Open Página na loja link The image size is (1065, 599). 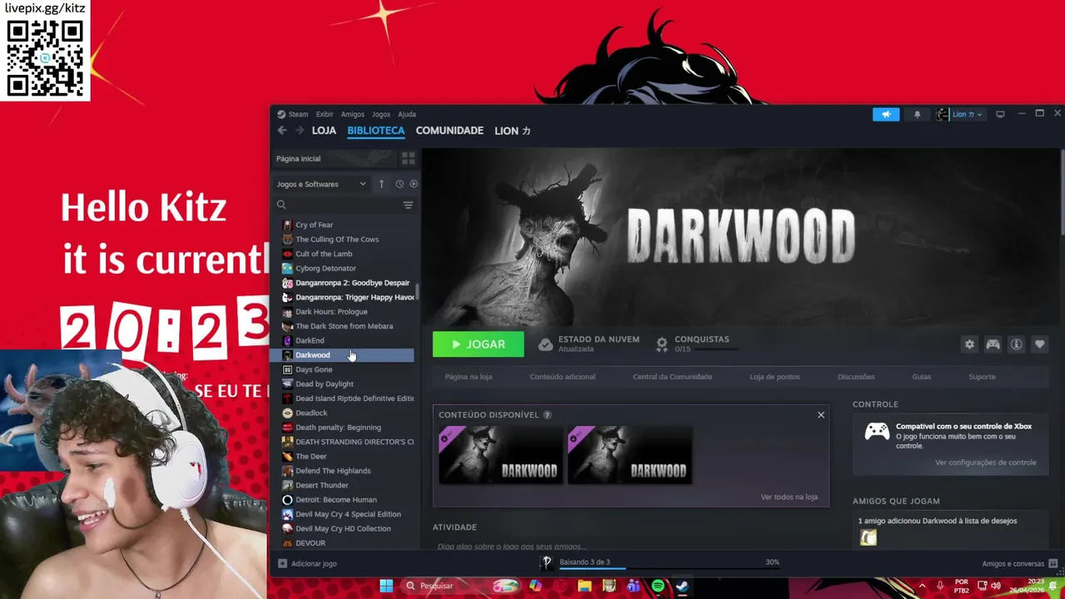click(468, 377)
